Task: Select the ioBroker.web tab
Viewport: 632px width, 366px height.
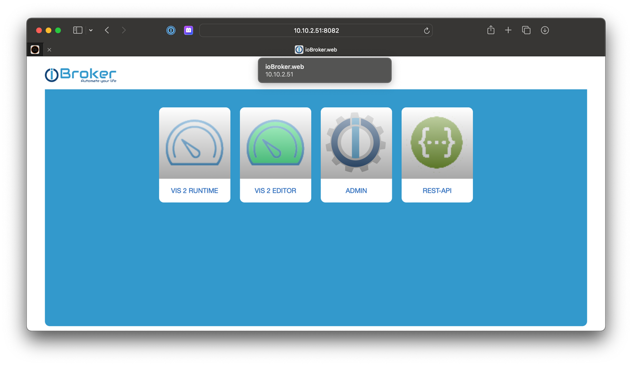Action: pyautogui.click(x=316, y=50)
